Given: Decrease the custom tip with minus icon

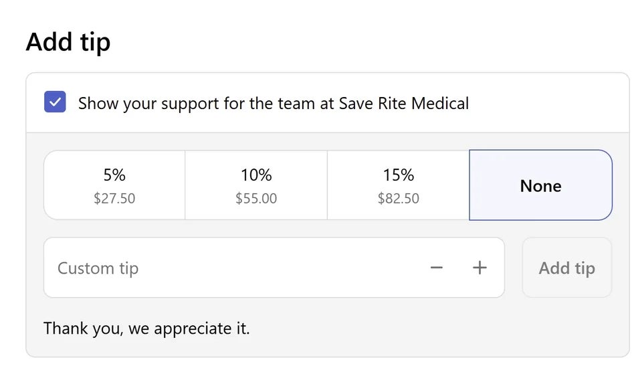Looking at the screenshot, I should [437, 268].
